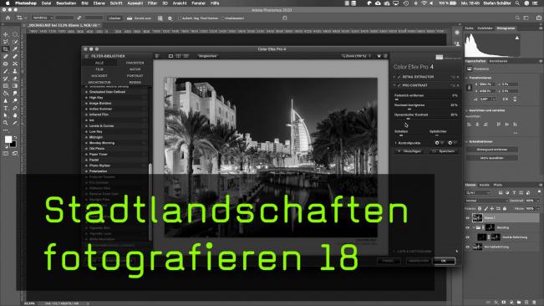
Task: Uncheck Detail Extractor filter checkbox
Action: pos(399,77)
